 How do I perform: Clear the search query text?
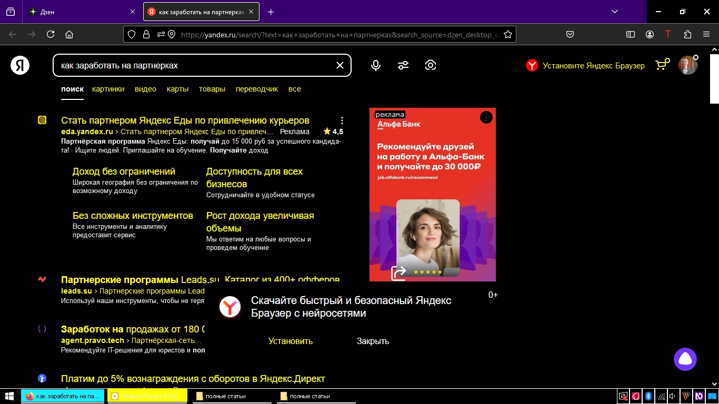[340, 65]
